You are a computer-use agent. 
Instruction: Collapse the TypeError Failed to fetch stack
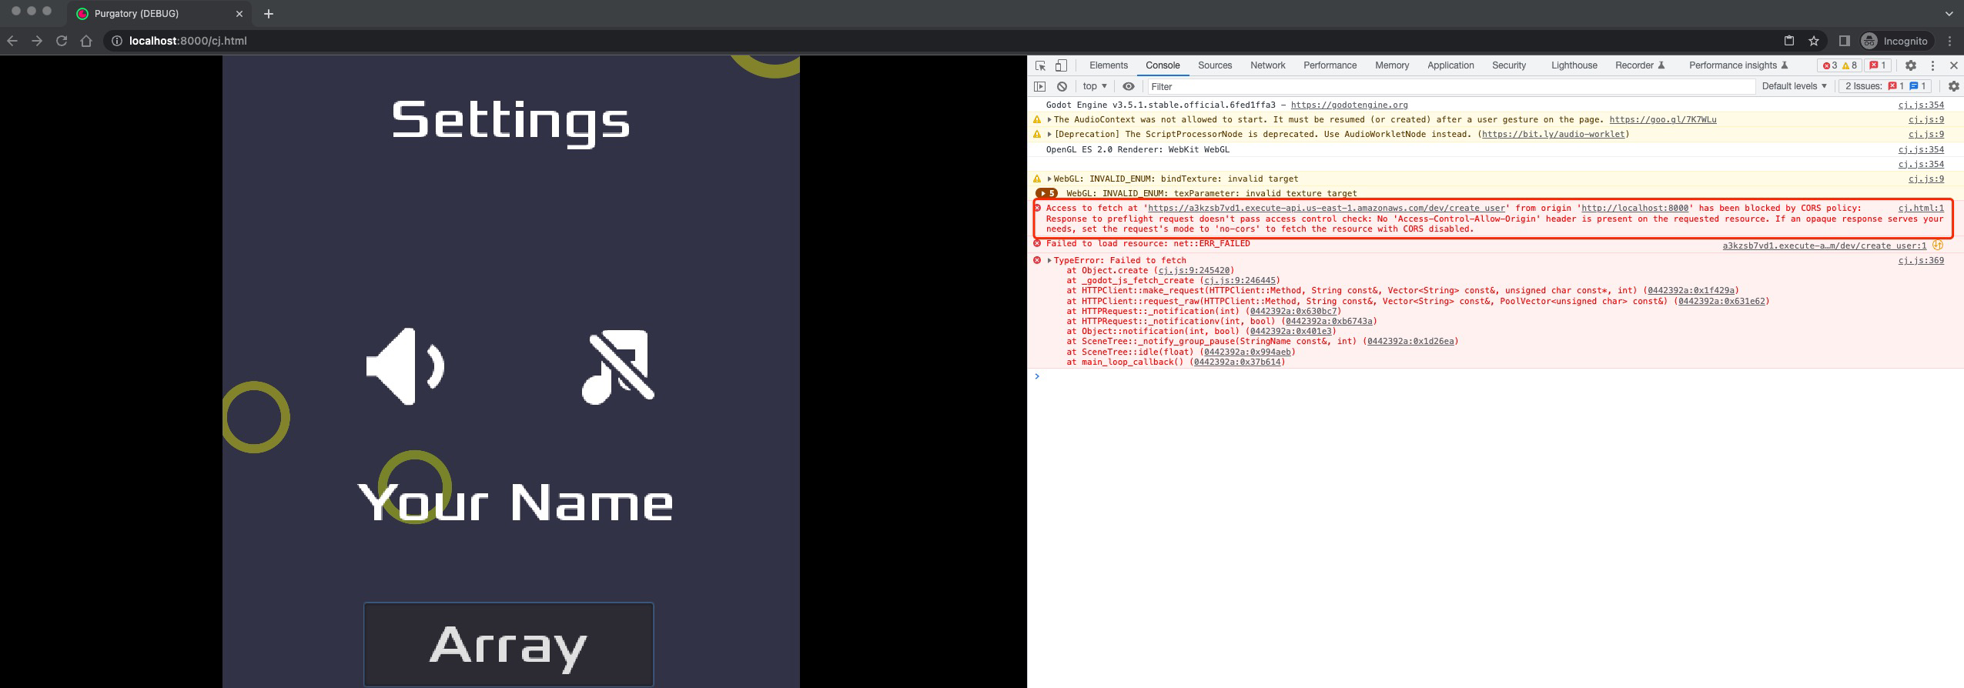pyautogui.click(x=1049, y=261)
